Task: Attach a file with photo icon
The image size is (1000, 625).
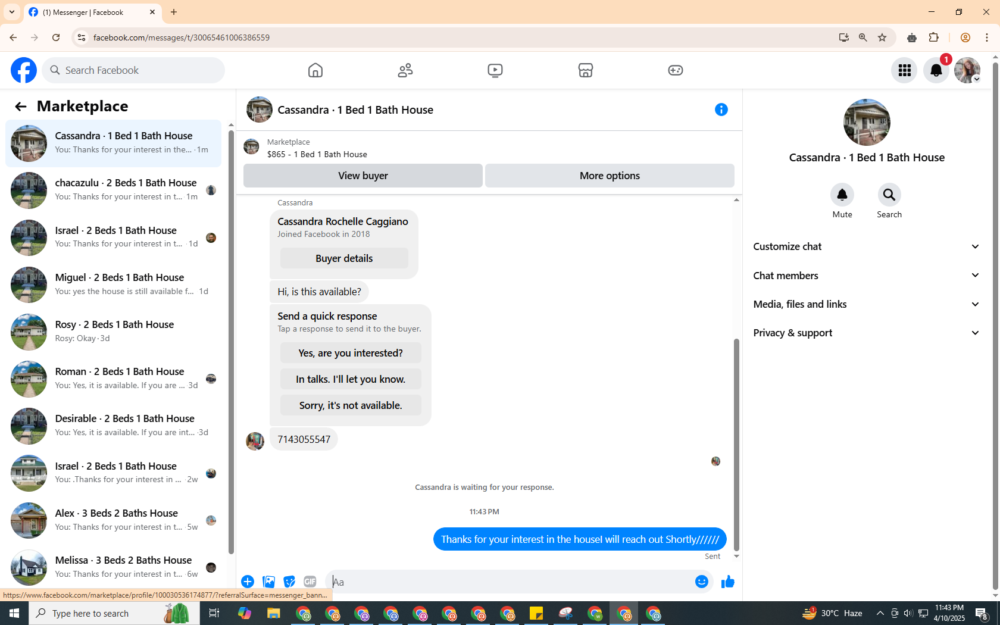Action: (269, 582)
